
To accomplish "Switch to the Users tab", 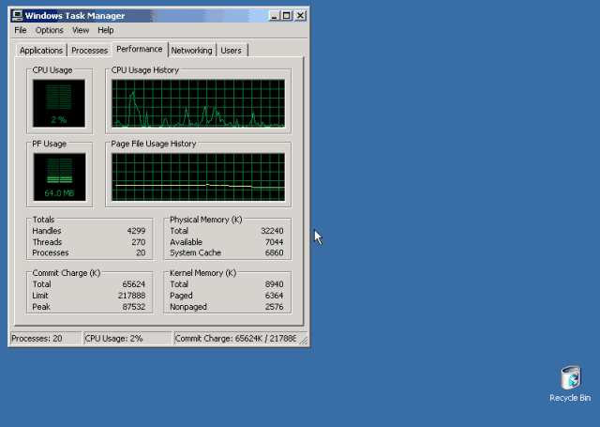I will pos(232,51).
